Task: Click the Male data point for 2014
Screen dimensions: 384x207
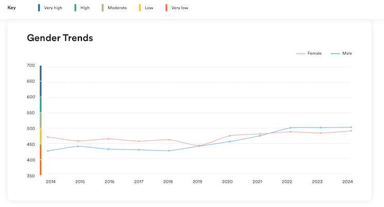Action: 48,151
